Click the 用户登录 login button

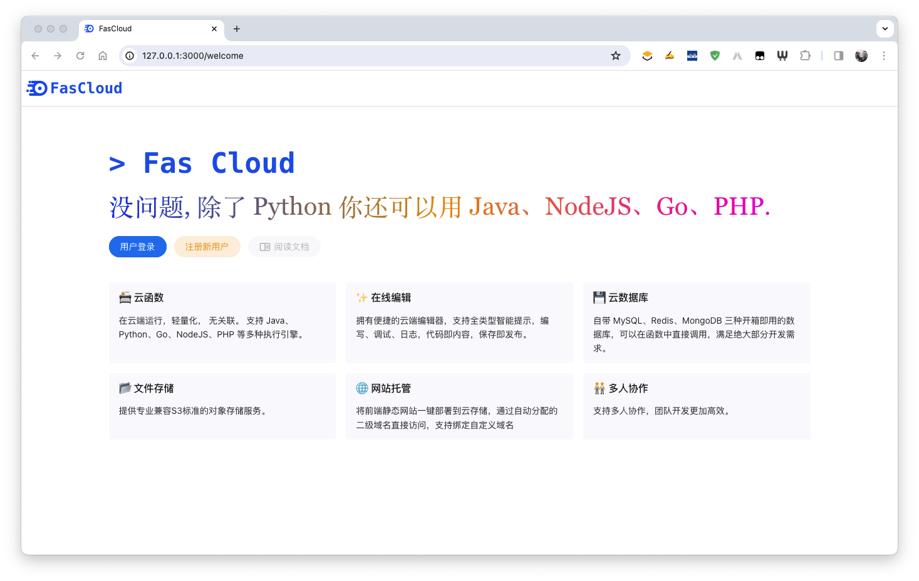tap(138, 247)
